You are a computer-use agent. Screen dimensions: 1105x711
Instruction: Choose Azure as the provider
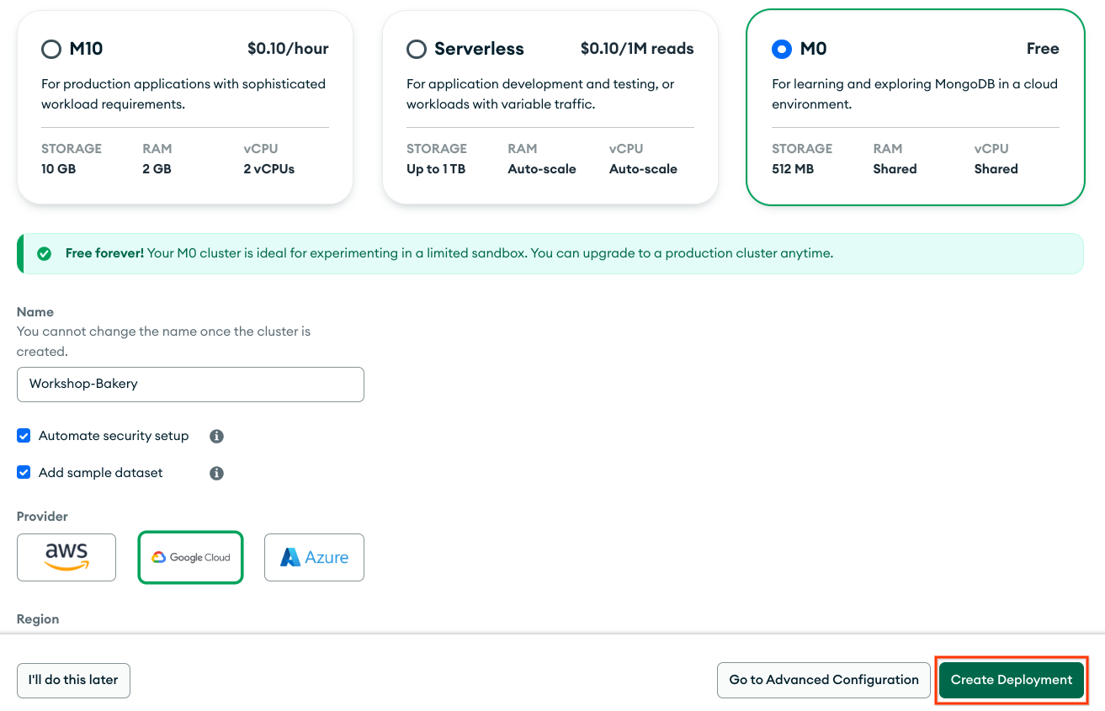pyautogui.click(x=314, y=557)
